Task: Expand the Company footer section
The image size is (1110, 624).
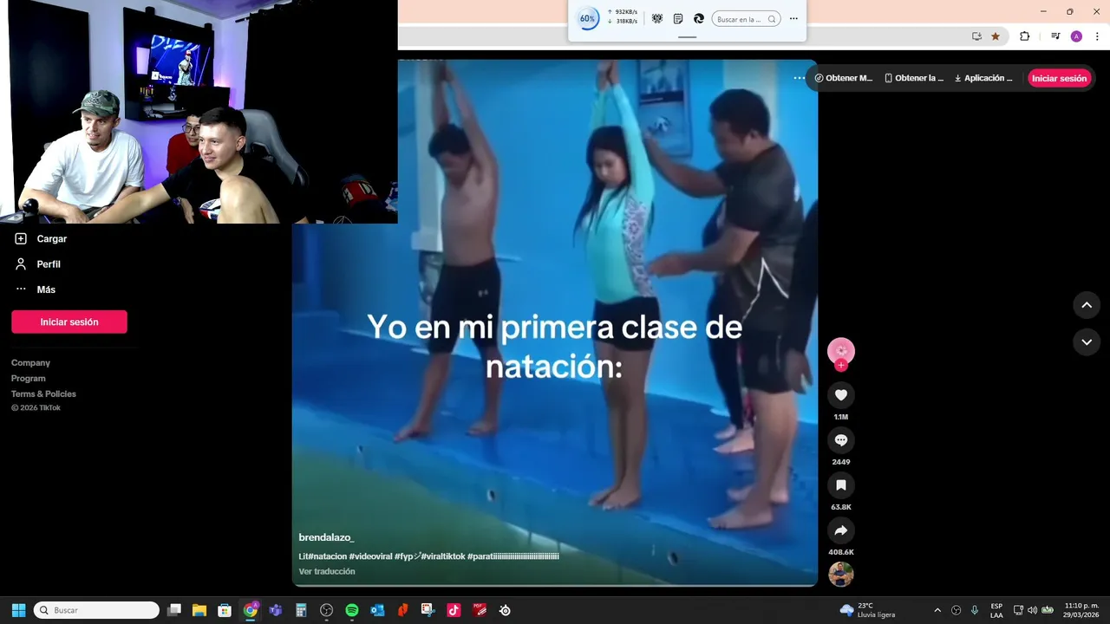Action: (30, 362)
